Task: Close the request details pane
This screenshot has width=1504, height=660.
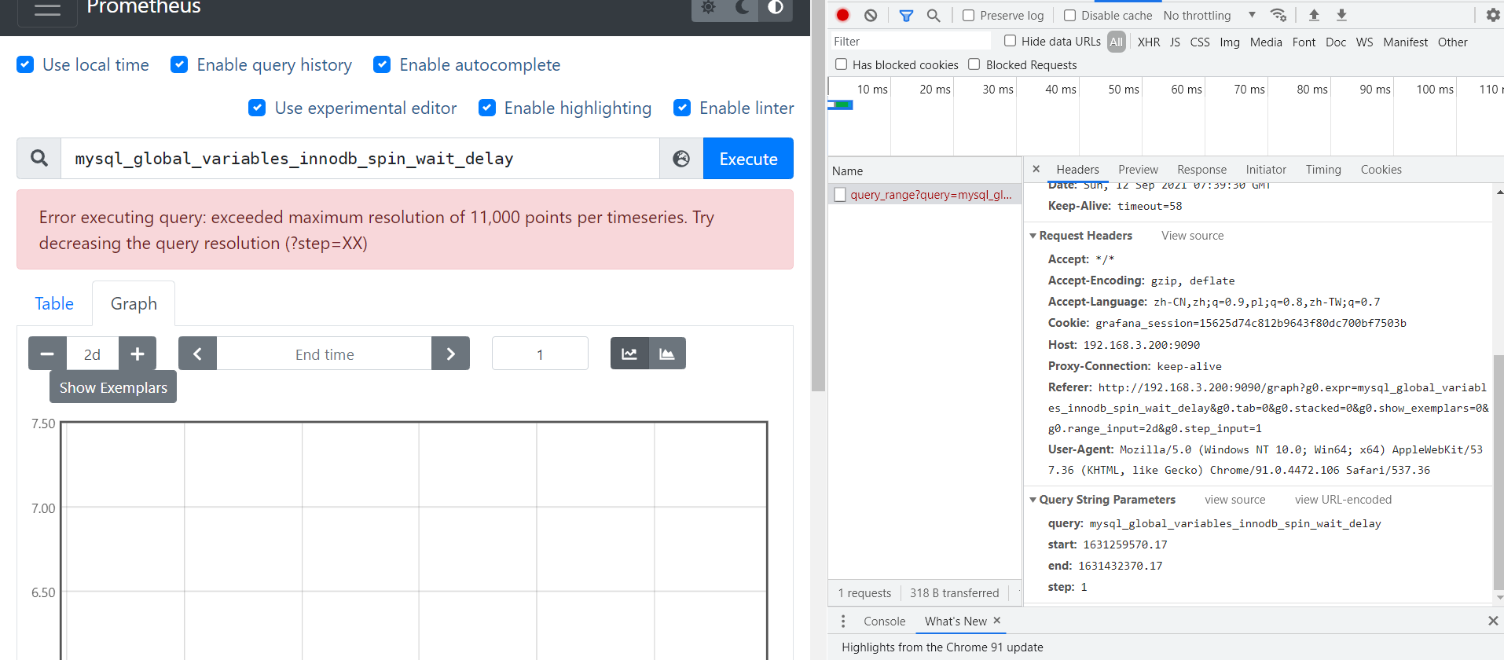Action: click(1036, 169)
